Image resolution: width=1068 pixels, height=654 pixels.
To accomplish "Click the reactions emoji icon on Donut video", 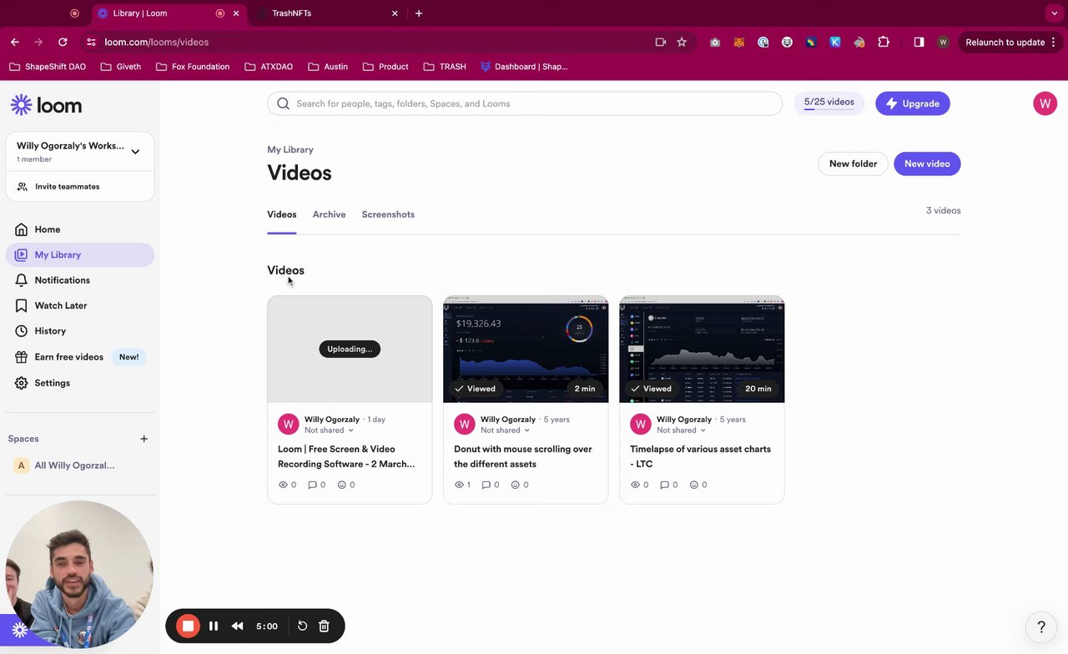I will [515, 485].
